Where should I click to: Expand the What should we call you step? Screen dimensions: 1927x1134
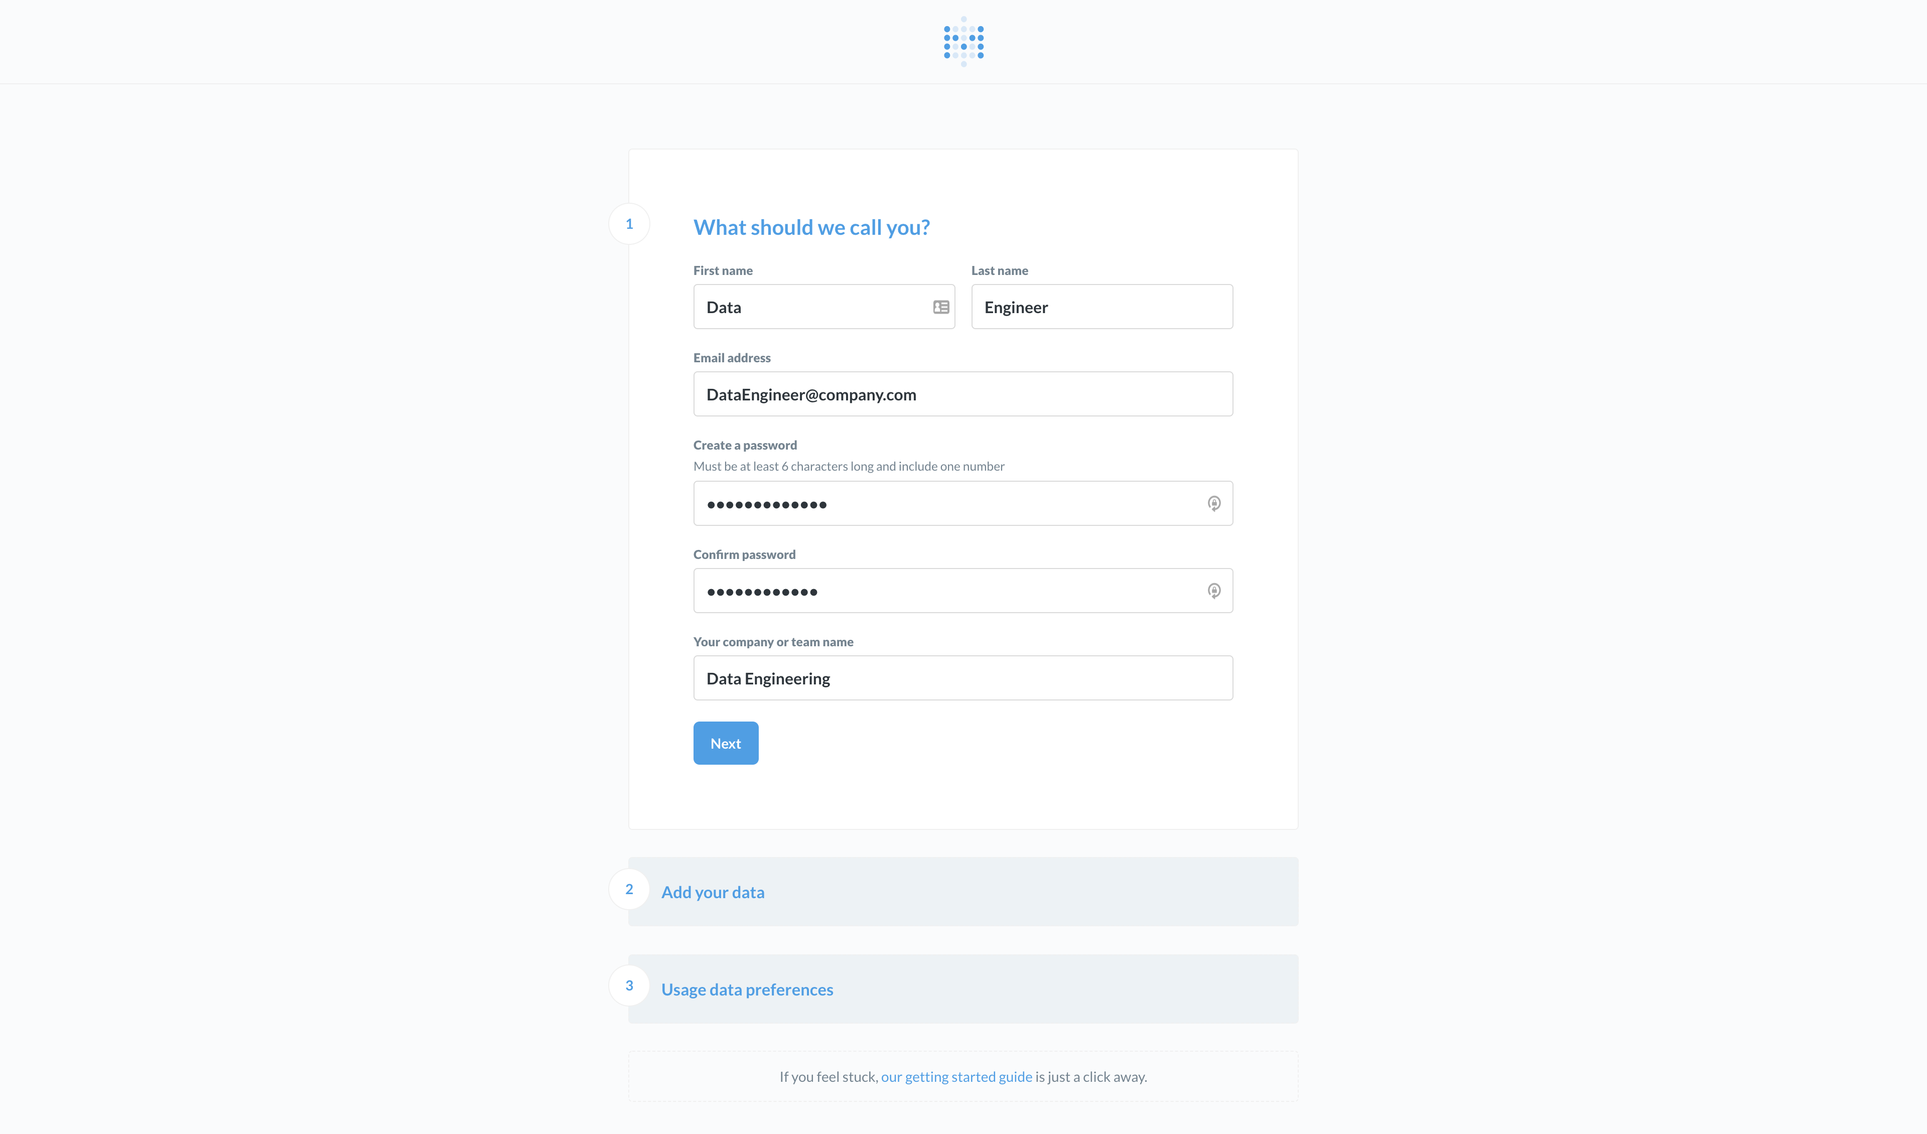point(811,225)
